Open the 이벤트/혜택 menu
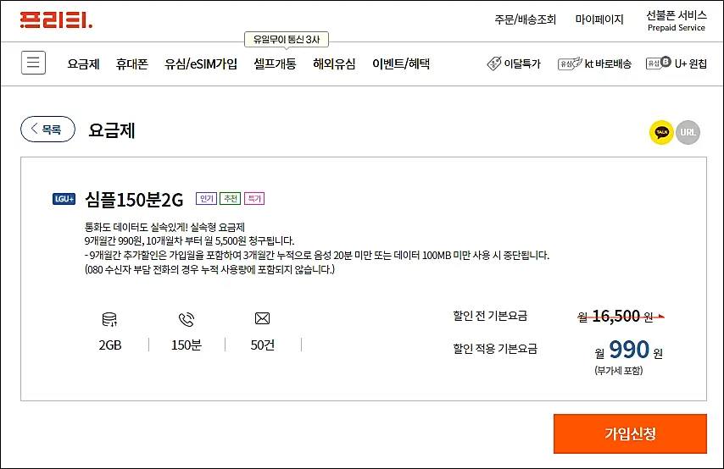This screenshot has height=469, width=724. (401, 63)
